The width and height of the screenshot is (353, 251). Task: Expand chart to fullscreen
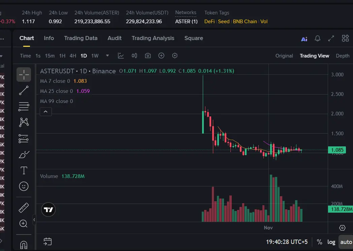[331, 38]
